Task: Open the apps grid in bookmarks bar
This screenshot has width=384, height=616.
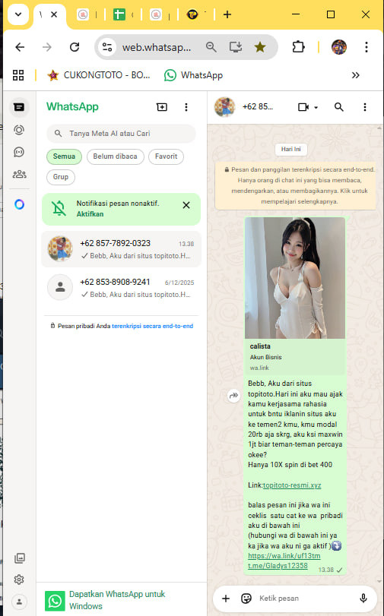Action: point(18,75)
